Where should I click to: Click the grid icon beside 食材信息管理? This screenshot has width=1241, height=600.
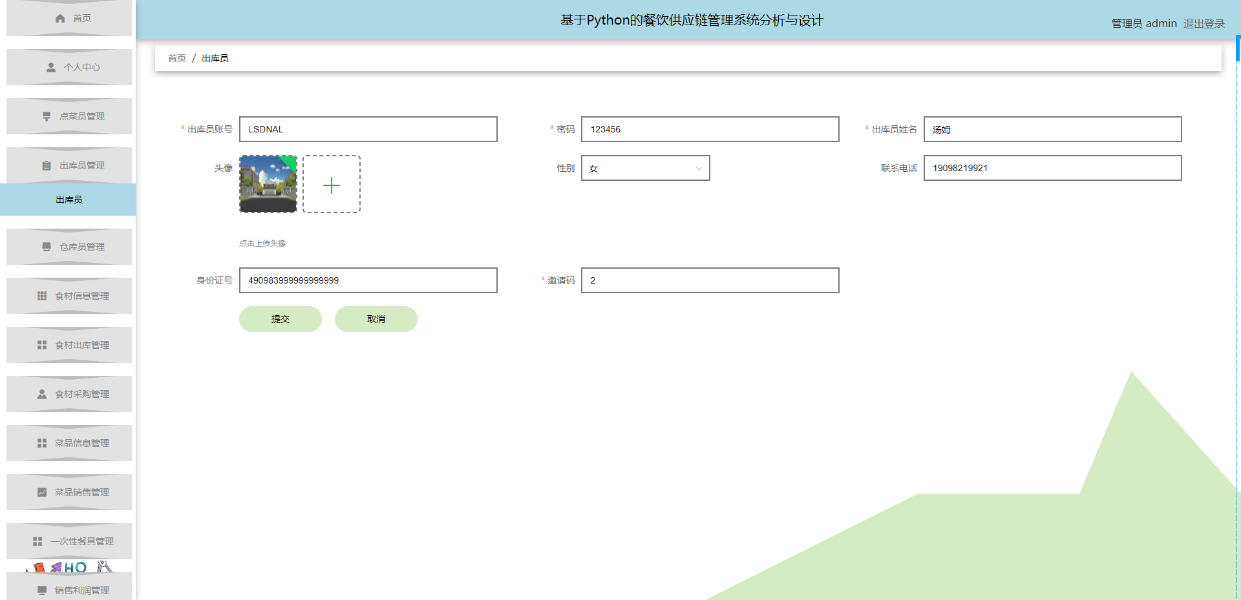point(42,296)
